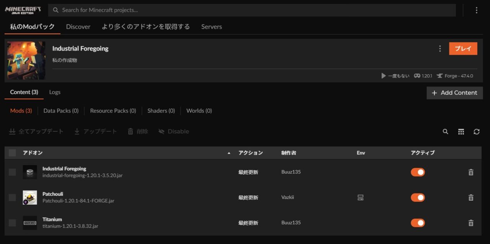
Task: Click the Forge - 47.4.0 version label
Action: pyautogui.click(x=459, y=76)
